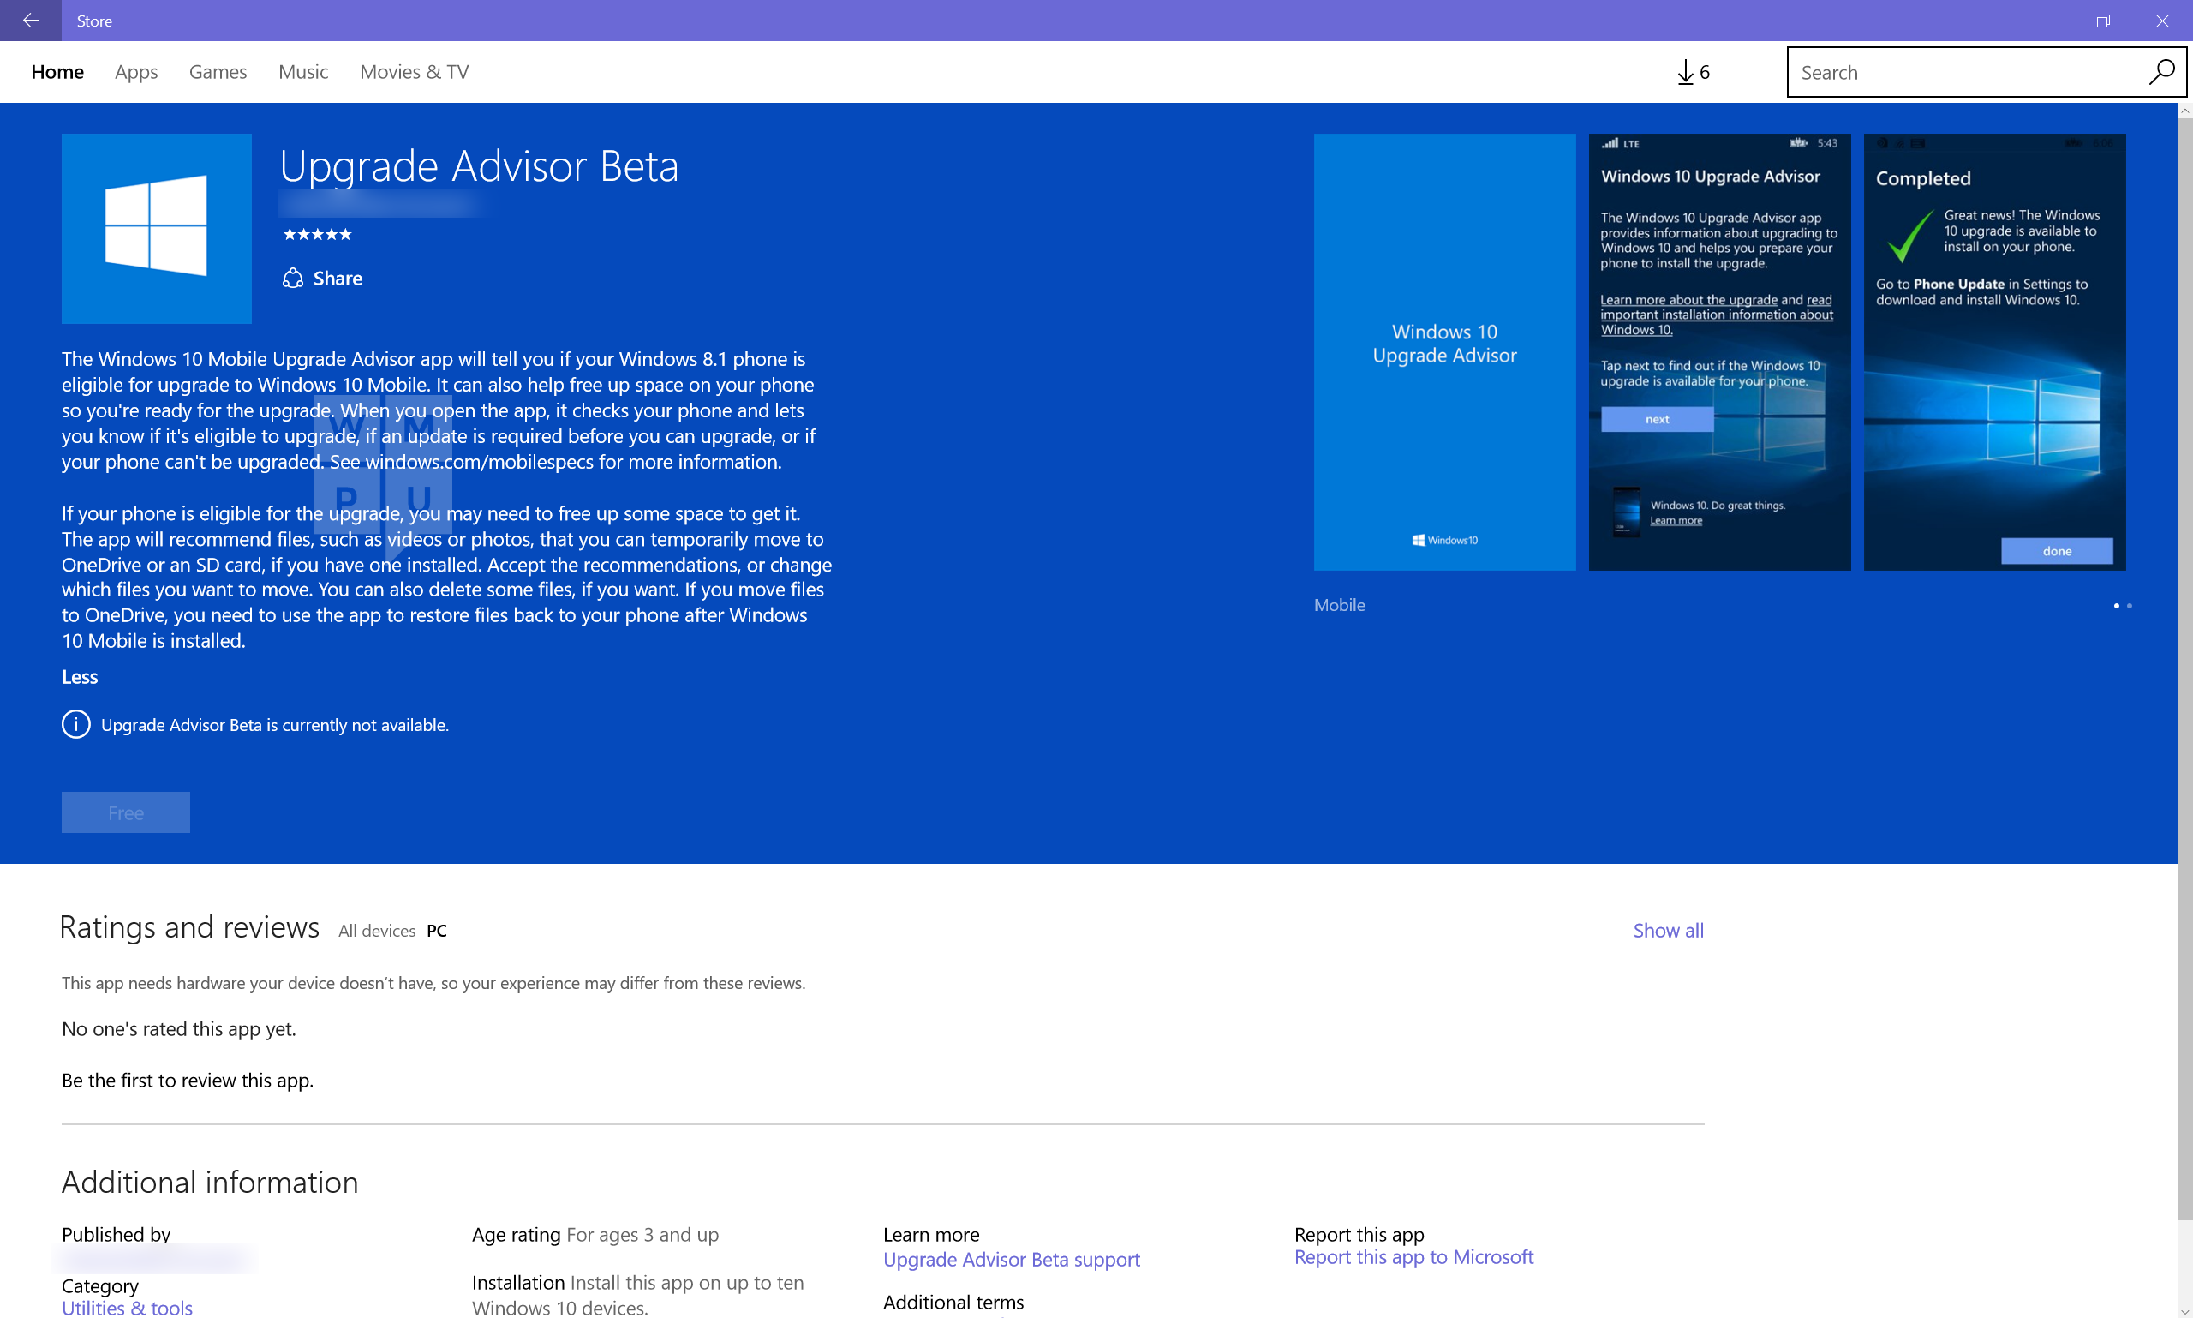Select the All devices toggle for reviews
The image size is (2193, 1318).
coord(374,931)
